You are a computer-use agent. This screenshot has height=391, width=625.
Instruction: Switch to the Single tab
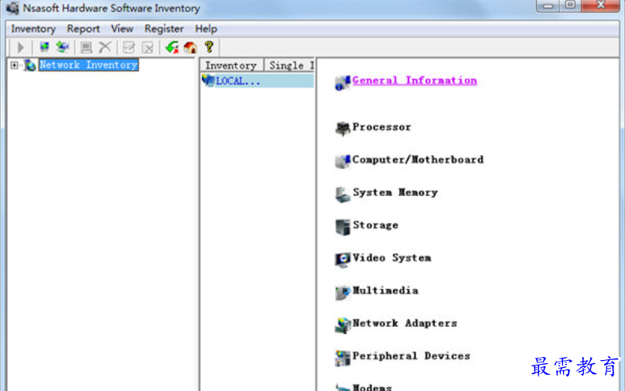point(290,66)
